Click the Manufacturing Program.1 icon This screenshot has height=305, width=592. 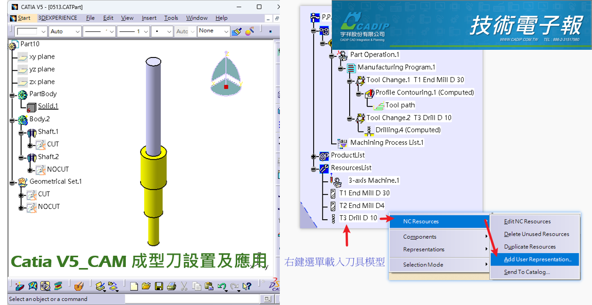352,68
